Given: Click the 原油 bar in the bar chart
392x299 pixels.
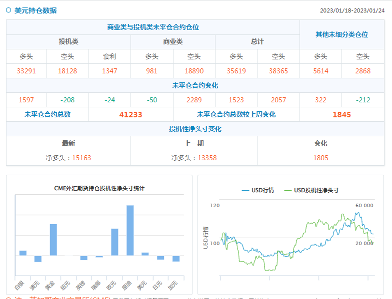Looking at the screenshot, I should click(x=130, y=230).
